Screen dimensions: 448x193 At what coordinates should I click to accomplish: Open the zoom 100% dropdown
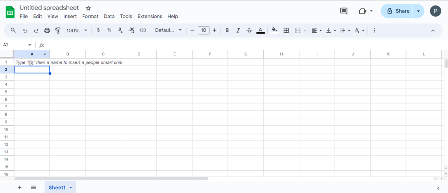(77, 31)
